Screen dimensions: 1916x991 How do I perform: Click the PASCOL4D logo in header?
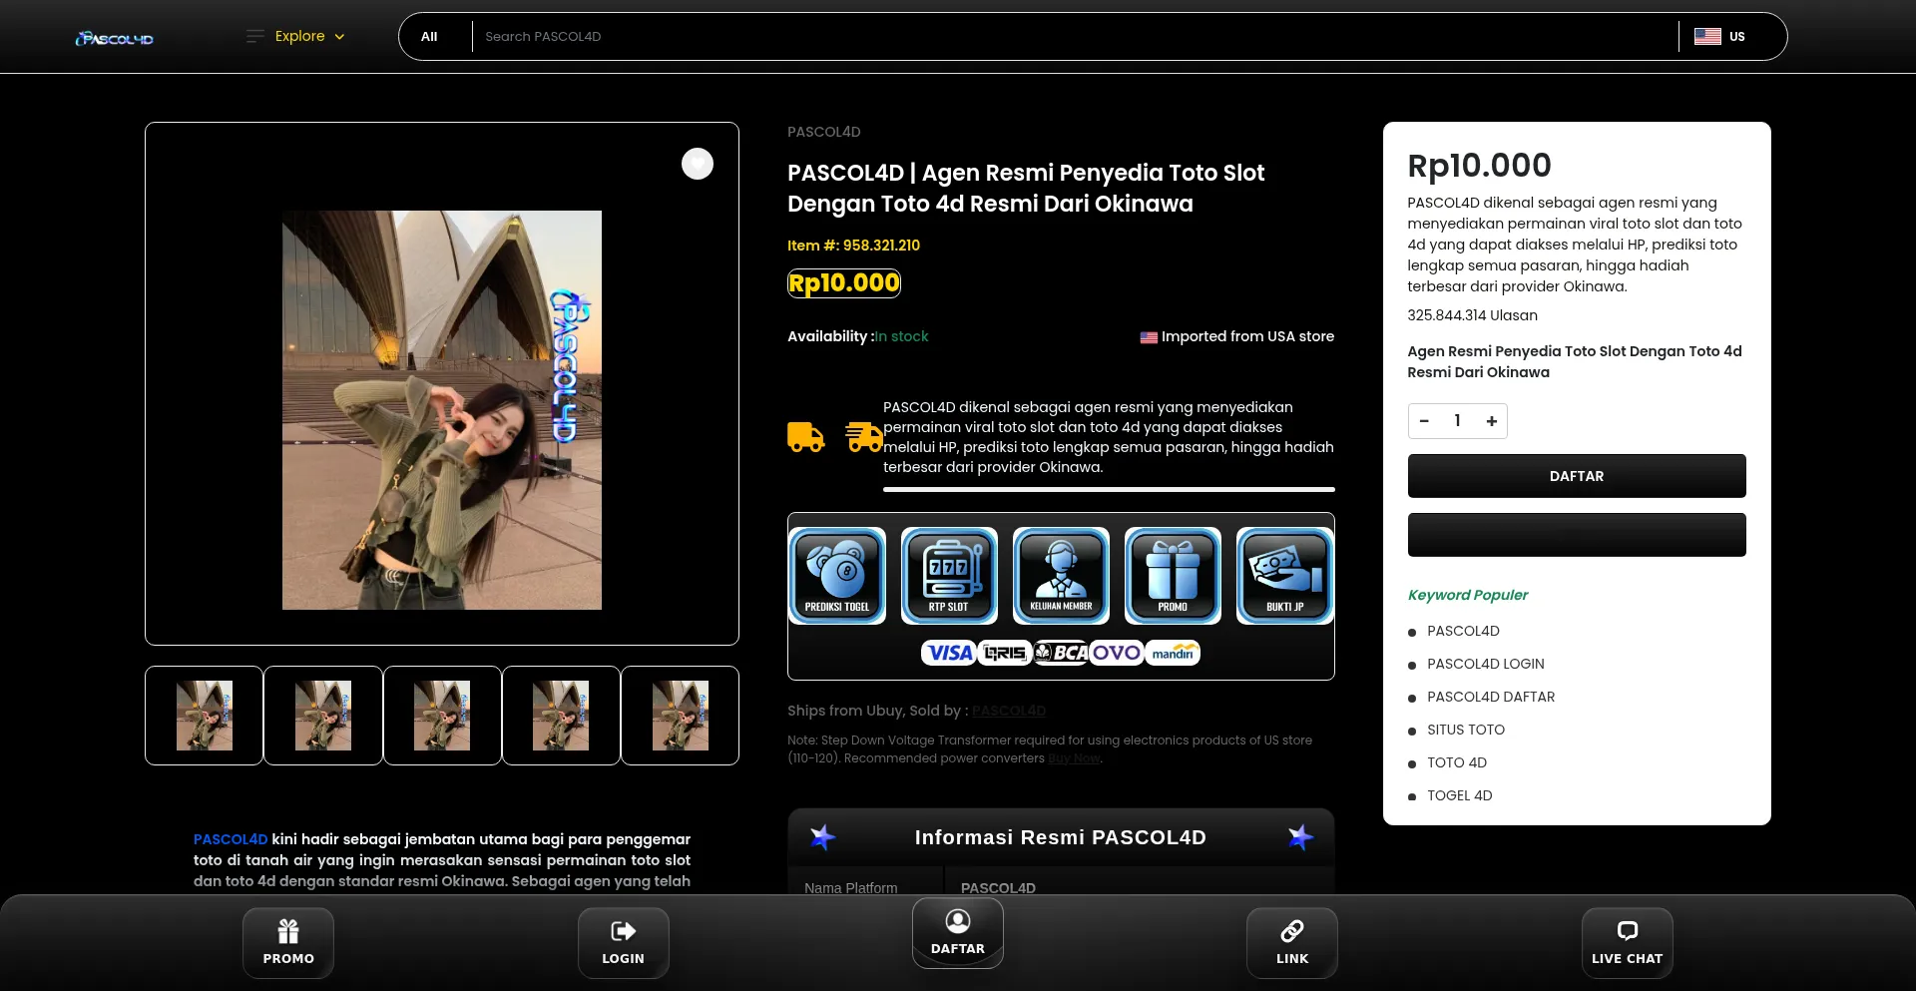(115, 38)
